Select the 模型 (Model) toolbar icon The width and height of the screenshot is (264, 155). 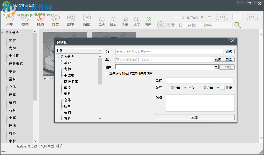point(25,19)
